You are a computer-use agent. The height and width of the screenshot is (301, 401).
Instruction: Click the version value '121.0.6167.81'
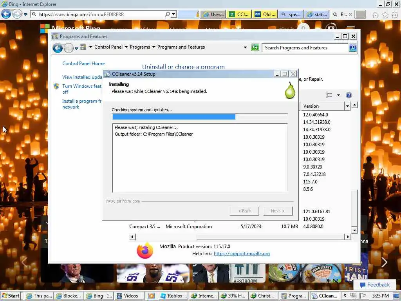point(316,211)
